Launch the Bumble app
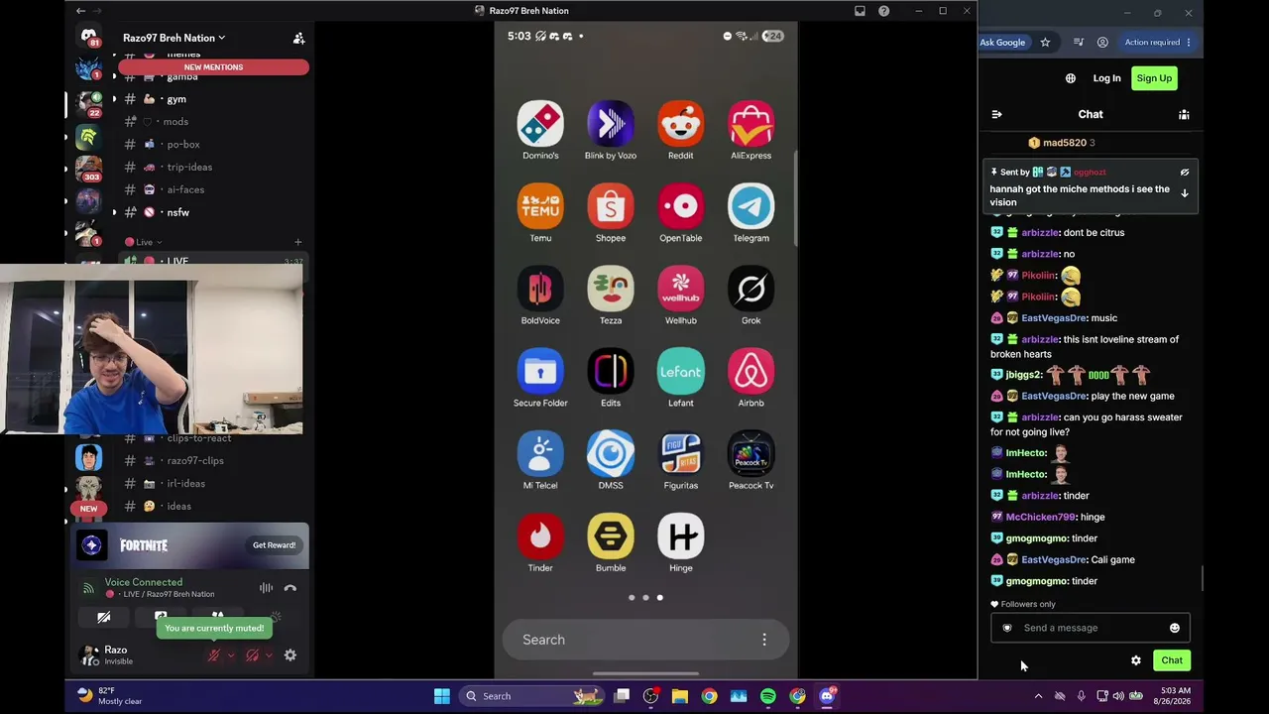Screen dimensions: 1269x714 tap(611, 536)
